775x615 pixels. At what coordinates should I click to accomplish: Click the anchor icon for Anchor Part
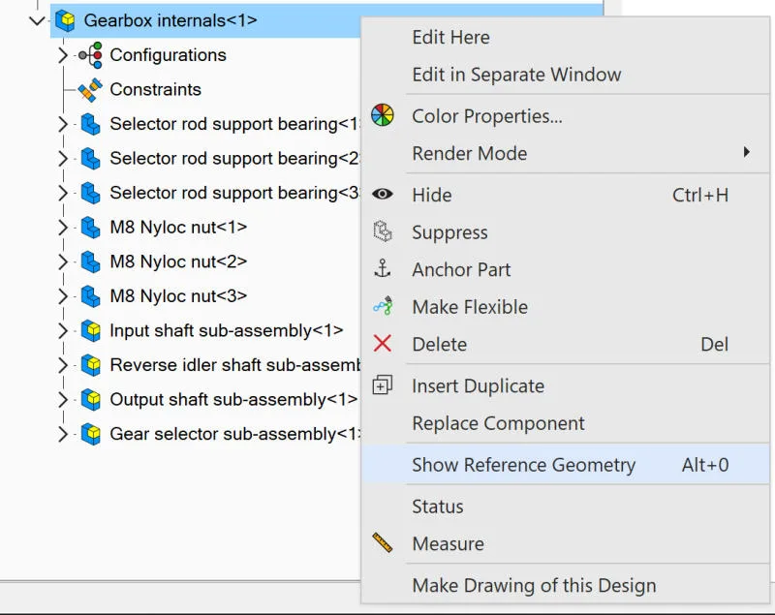[x=383, y=268]
